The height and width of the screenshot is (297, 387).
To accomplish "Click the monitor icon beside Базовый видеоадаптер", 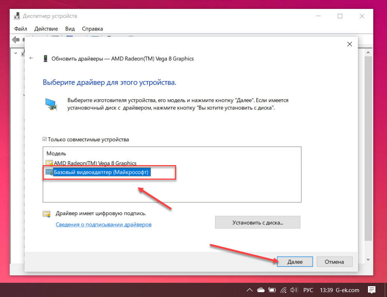I will [x=49, y=171].
